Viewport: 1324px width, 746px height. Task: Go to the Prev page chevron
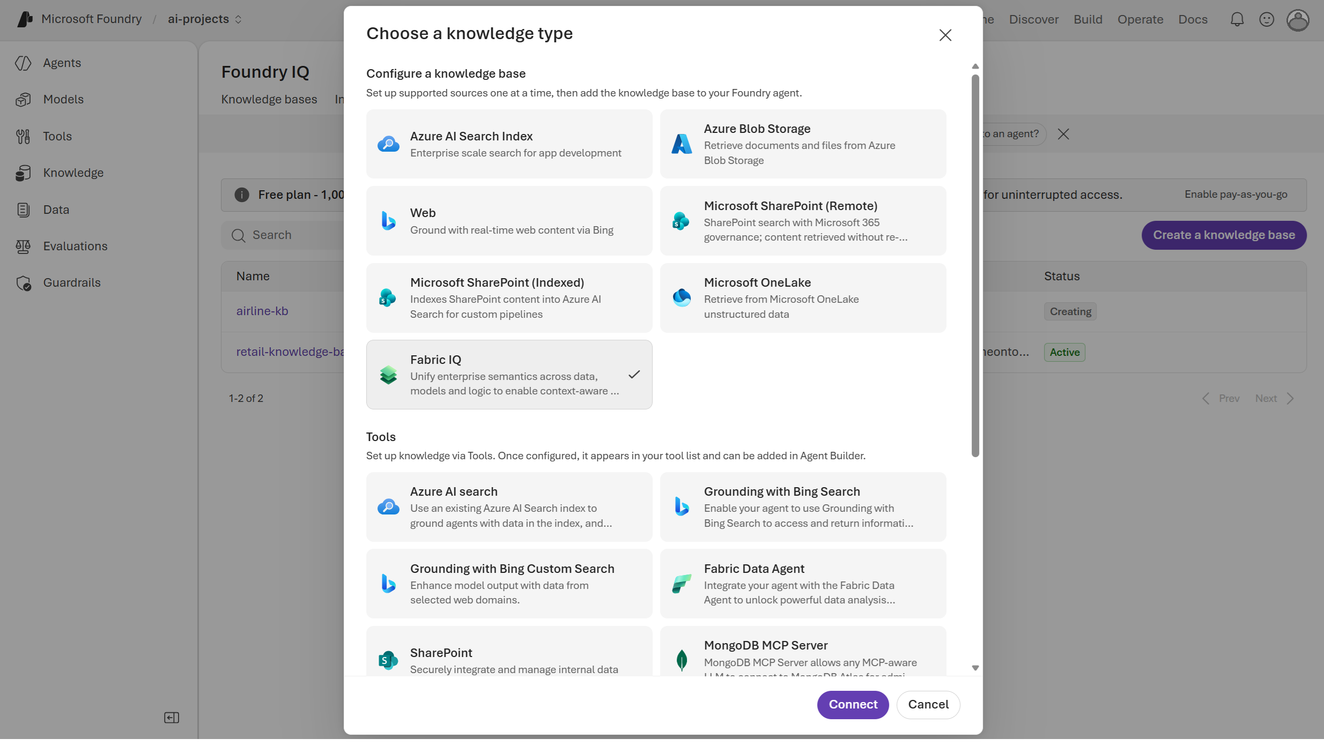(1205, 399)
